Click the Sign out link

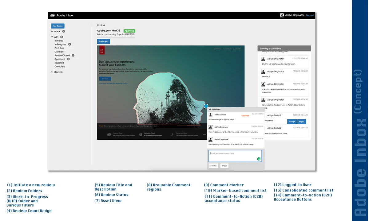[310, 15]
